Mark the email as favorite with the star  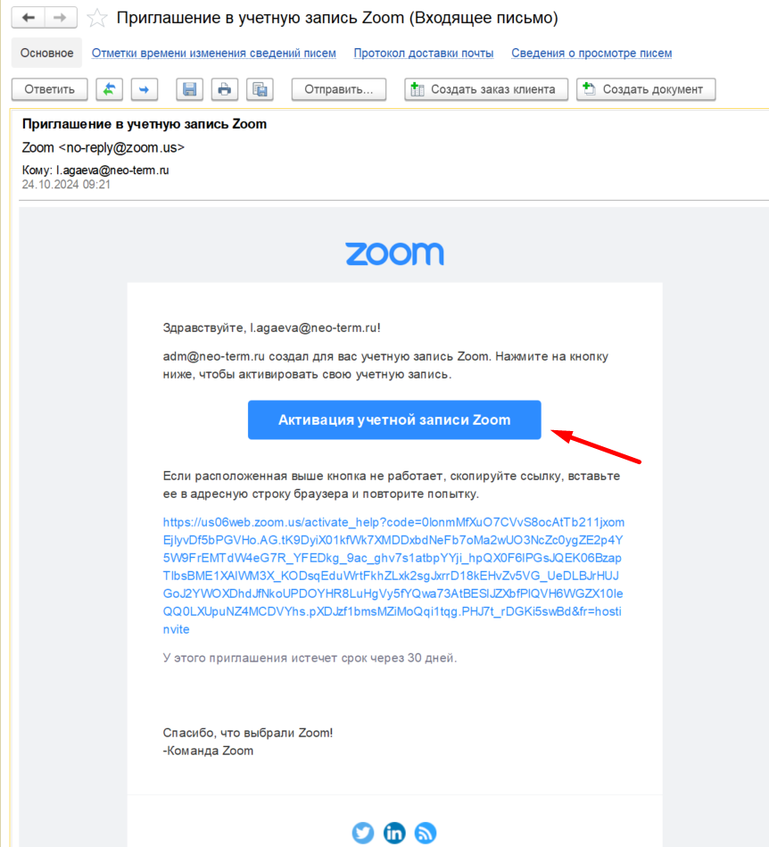click(97, 18)
